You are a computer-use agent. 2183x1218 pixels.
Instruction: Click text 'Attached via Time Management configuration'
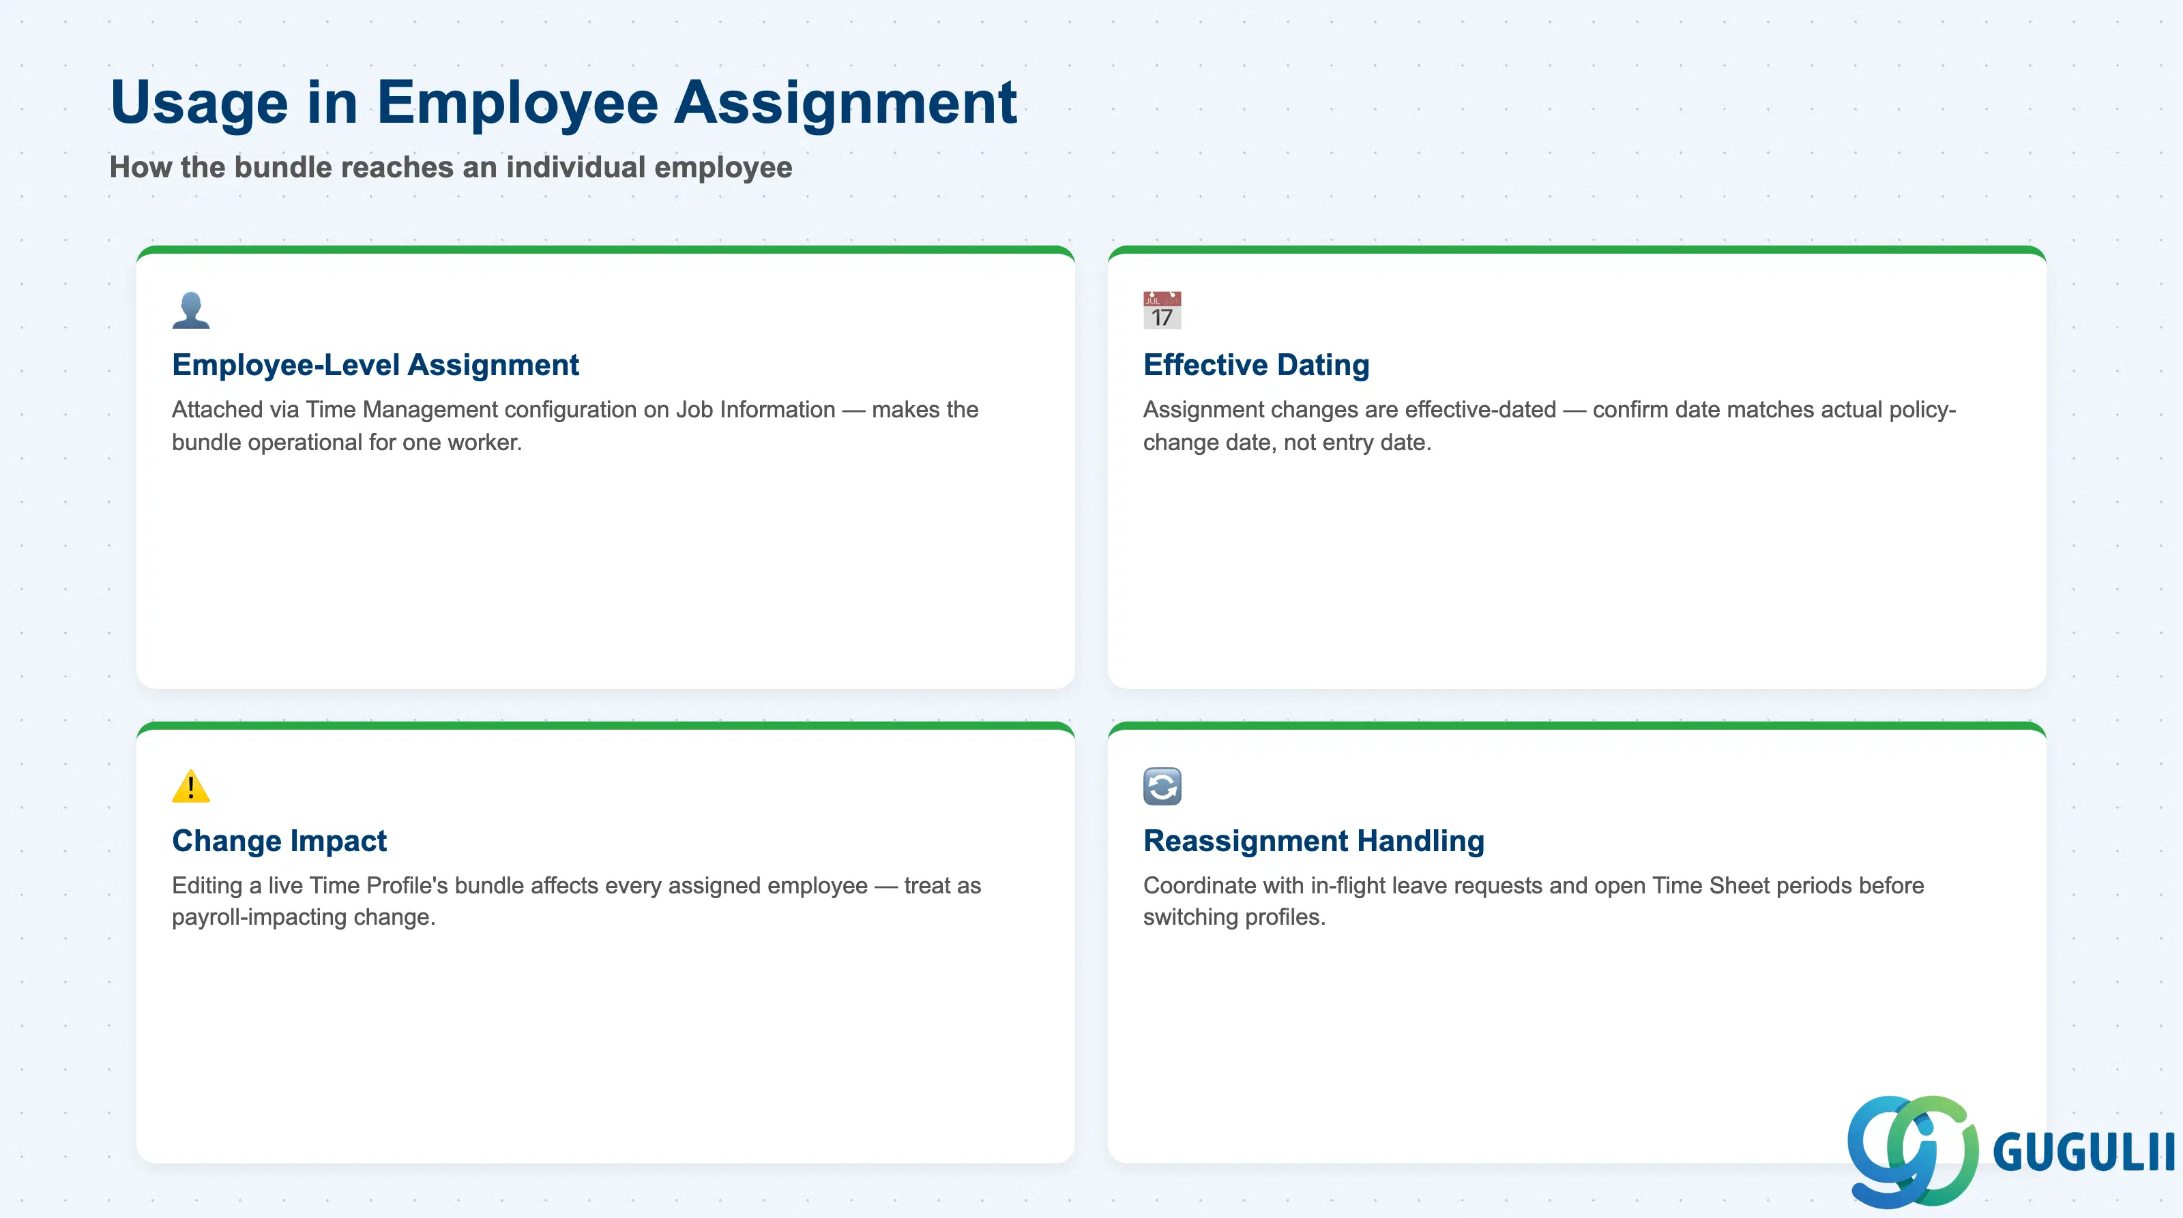405,410
